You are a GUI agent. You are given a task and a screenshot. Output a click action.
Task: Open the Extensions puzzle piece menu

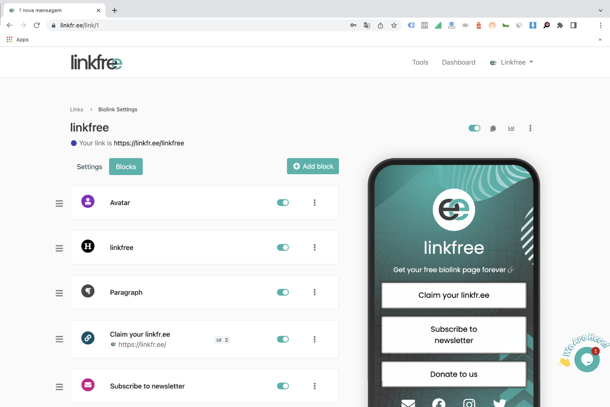click(560, 26)
